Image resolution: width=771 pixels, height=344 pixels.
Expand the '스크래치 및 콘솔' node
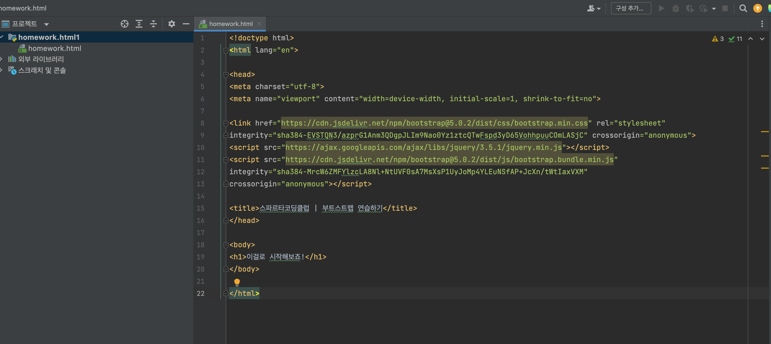tap(1, 70)
